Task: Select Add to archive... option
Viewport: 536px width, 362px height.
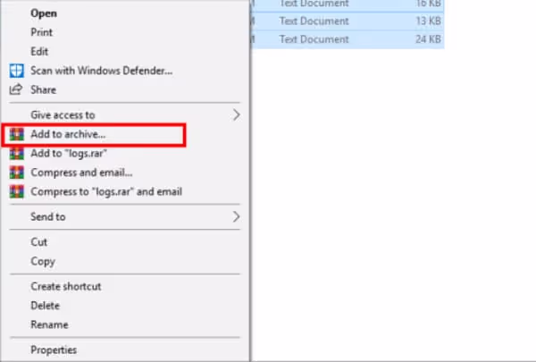Action: [68, 134]
